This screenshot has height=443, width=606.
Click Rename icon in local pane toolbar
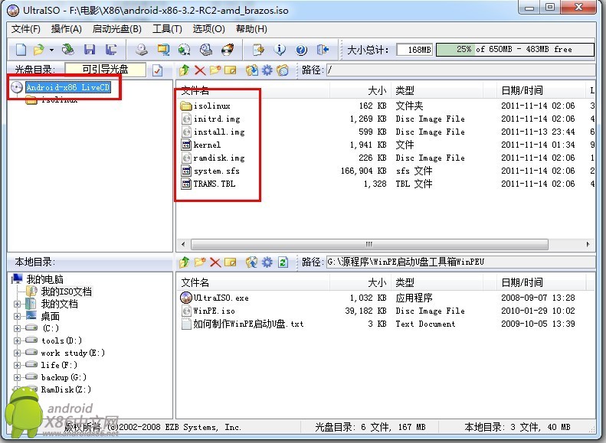click(231, 262)
